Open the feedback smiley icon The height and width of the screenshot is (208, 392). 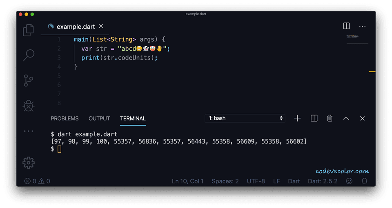[x=349, y=181]
